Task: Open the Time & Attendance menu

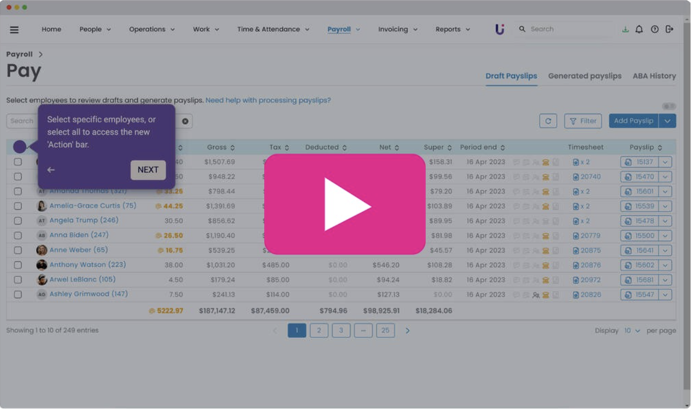Action: 273,30
